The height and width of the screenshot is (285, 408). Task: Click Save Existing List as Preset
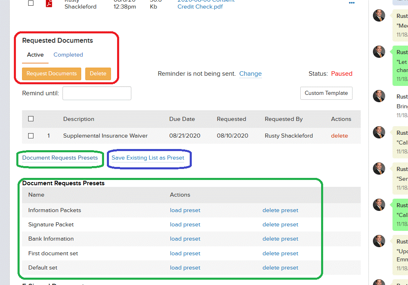(148, 158)
